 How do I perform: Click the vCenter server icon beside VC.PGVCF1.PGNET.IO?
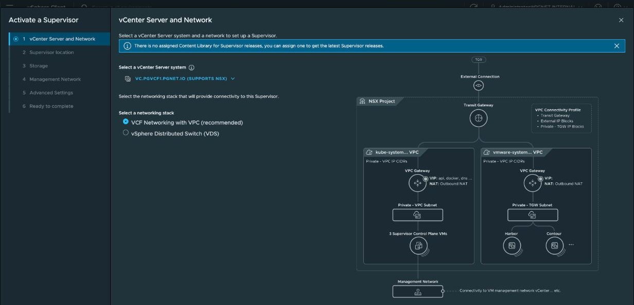128,79
